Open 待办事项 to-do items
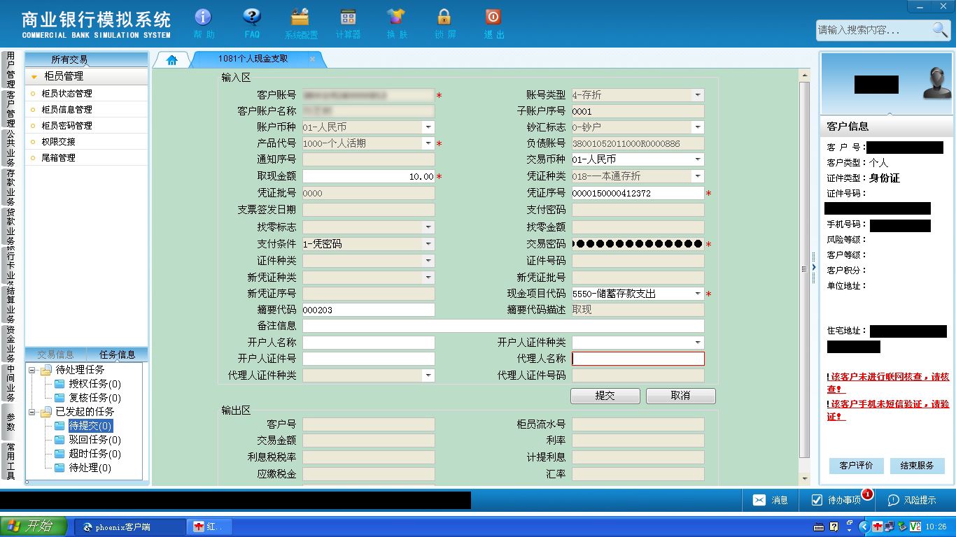 (836, 500)
